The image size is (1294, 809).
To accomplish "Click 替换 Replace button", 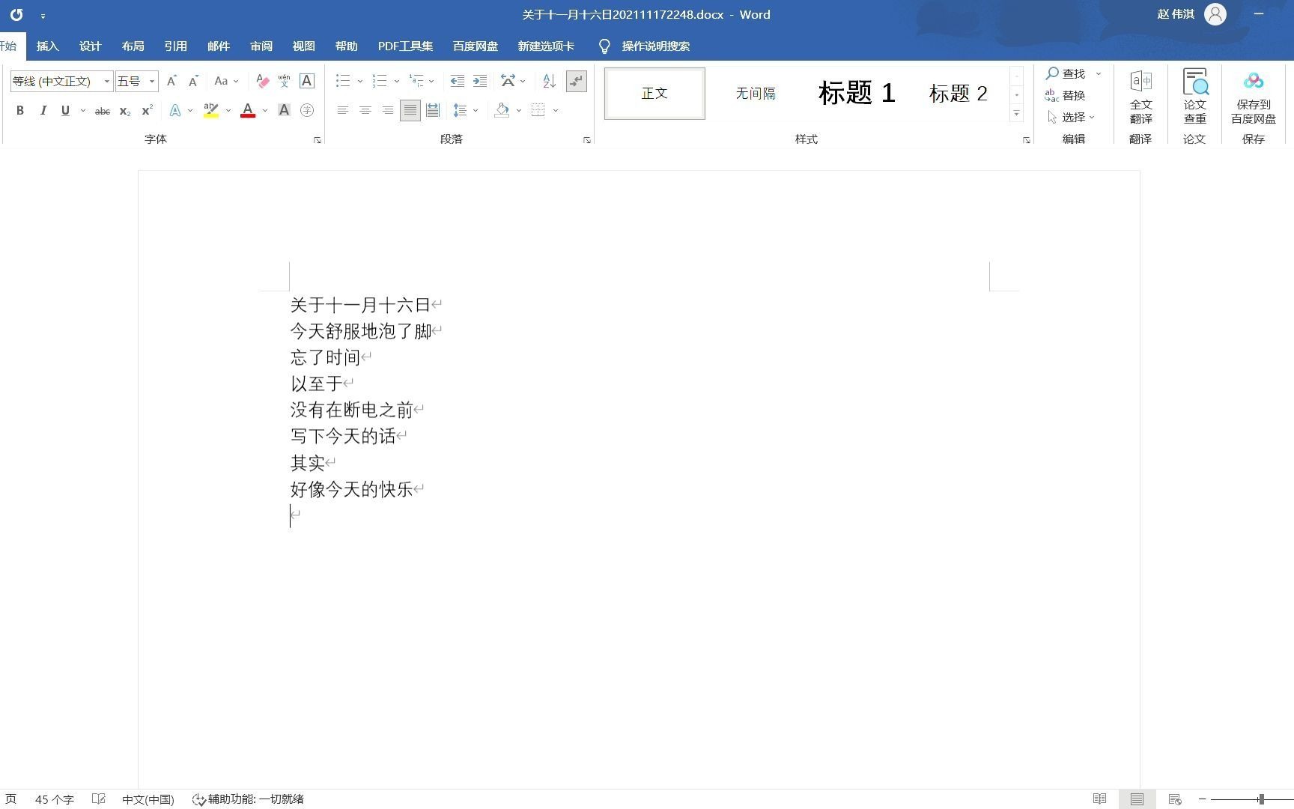I will click(1066, 95).
